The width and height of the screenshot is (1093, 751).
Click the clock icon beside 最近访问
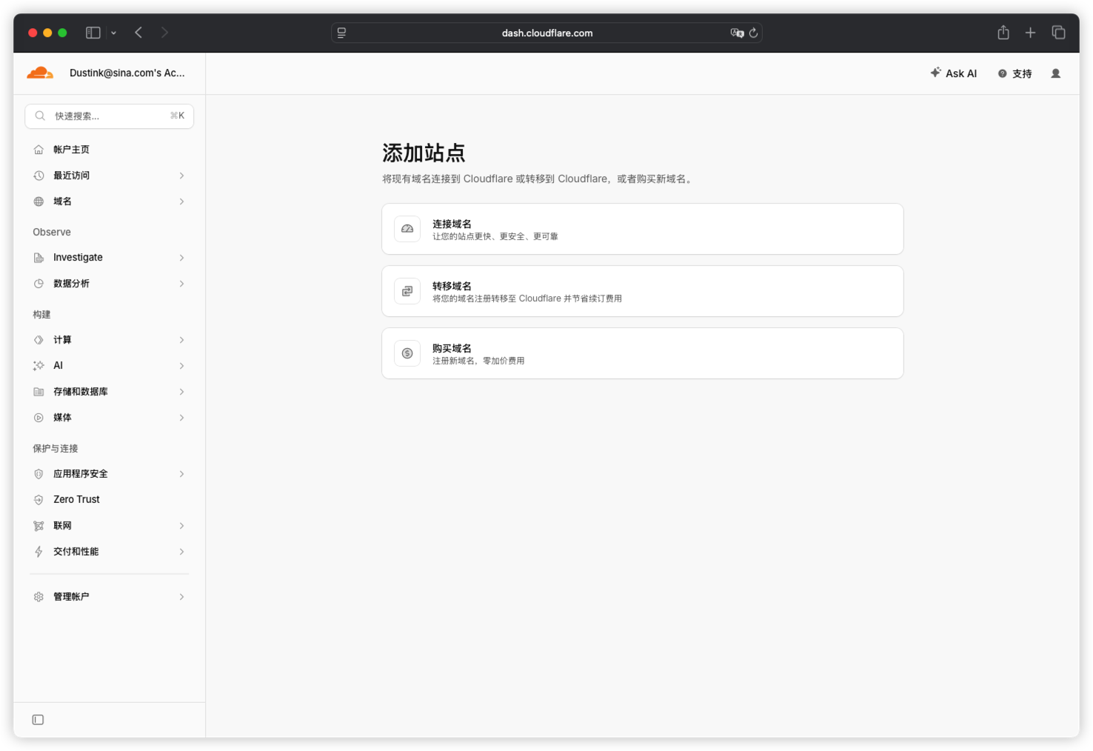click(x=39, y=176)
